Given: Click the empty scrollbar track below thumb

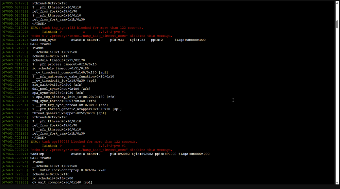Looking at the screenshot, I should pyautogui.click(x=337, y=104).
